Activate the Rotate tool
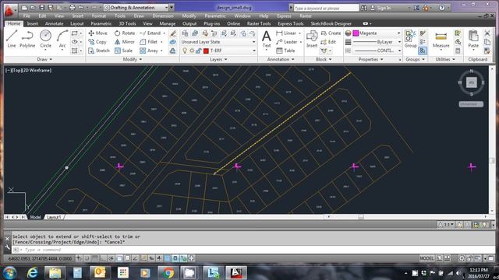Viewport: 499px width, 280px height. click(125, 33)
